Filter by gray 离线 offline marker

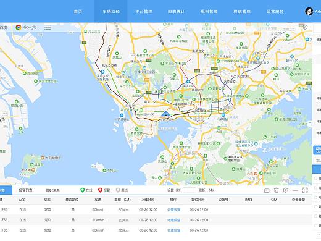tap(122, 190)
